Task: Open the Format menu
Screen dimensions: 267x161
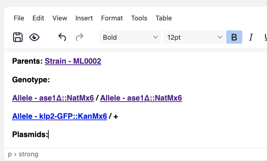Action: coord(112,18)
